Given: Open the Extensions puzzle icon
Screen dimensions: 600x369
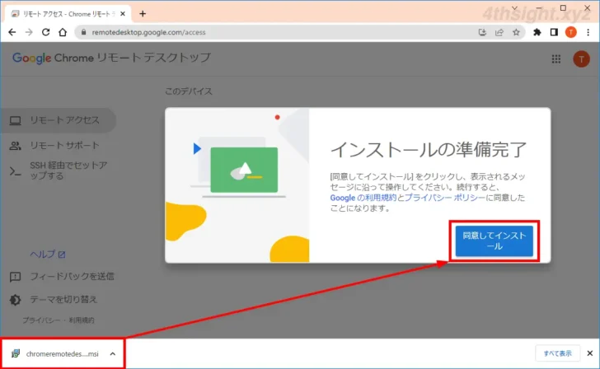Looking at the screenshot, I should pyautogui.click(x=537, y=32).
